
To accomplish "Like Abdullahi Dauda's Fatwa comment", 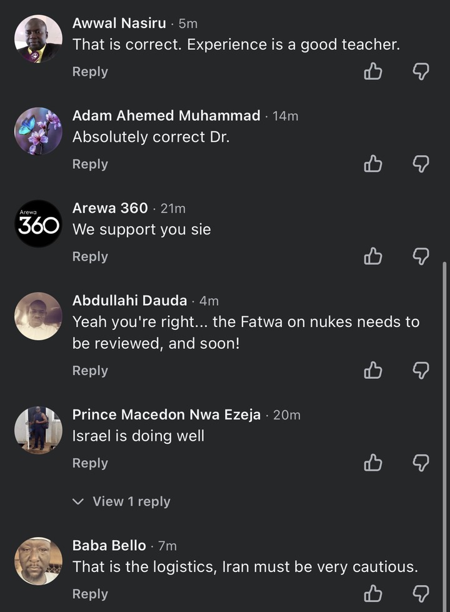I will coord(373,371).
